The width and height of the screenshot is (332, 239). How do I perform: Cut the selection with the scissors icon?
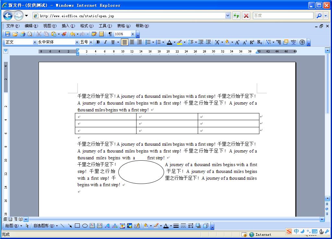point(39,34)
